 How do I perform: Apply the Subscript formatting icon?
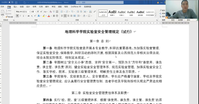(32, 16)
